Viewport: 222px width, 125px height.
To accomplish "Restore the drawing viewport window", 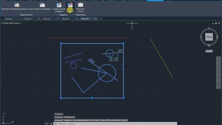I will (216, 23).
